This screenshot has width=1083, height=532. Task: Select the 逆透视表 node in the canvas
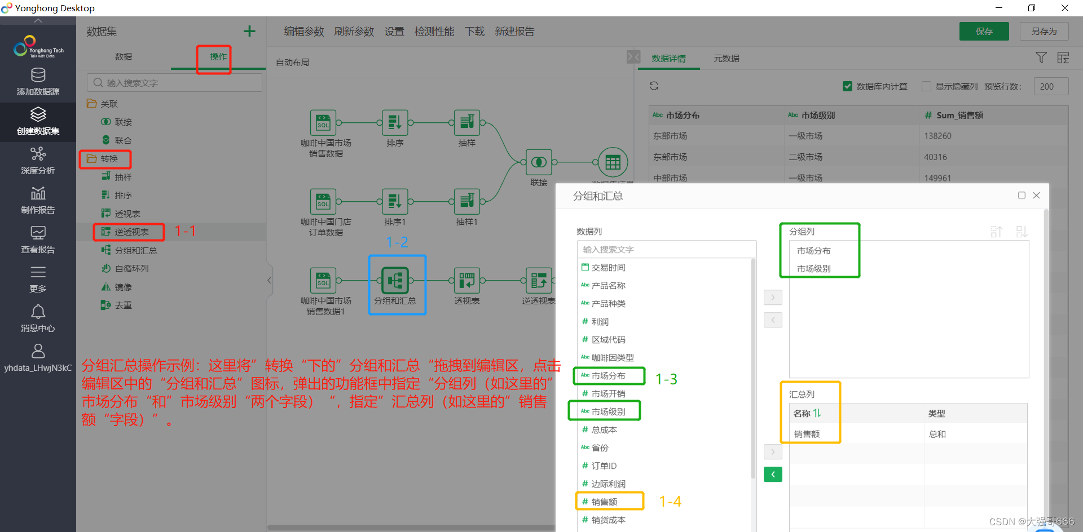[x=539, y=280]
